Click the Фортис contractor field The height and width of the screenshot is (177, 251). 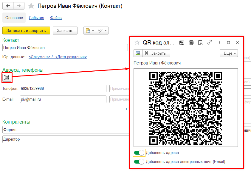coord(66,130)
